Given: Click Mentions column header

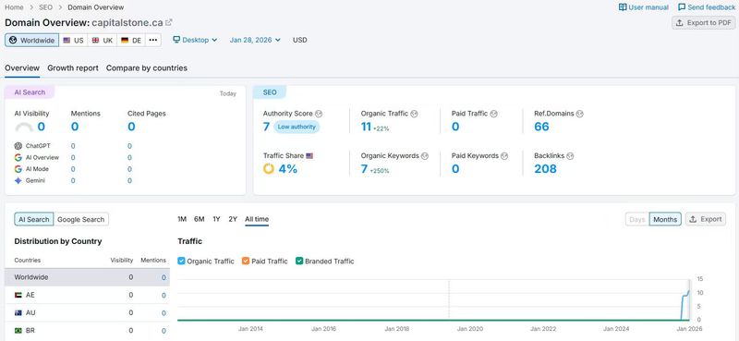Looking at the screenshot, I should [153, 260].
